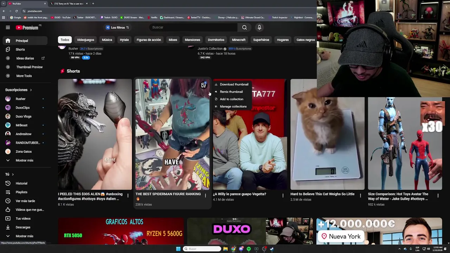Screen dimensions: 450x253
Task: Expand the Tú section
Action: 9,174
